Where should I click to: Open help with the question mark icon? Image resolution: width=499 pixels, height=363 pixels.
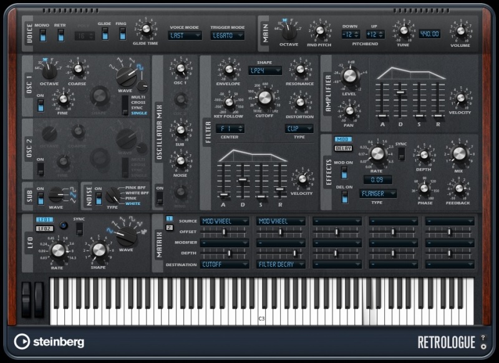click(x=483, y=337)
